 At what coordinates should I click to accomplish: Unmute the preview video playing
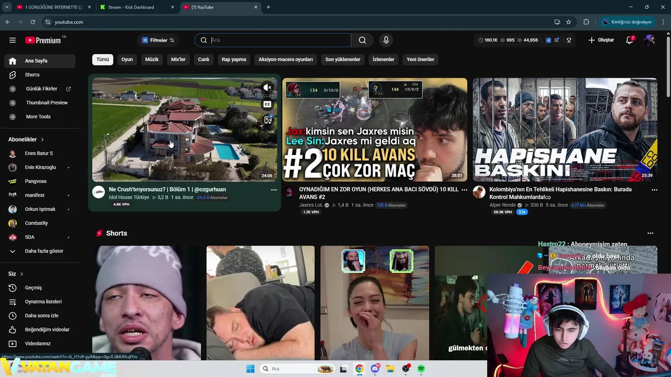point(267,87)
